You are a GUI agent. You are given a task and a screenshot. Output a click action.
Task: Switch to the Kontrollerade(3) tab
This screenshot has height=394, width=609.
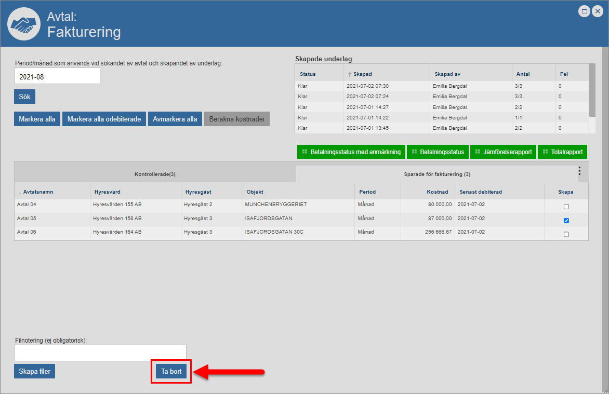[x=155, y=174]
